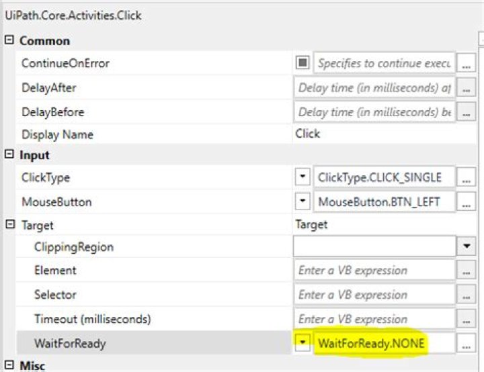Open the ClippingRegion dropdown arrow

pyautogui.click(x=467, y=246)
